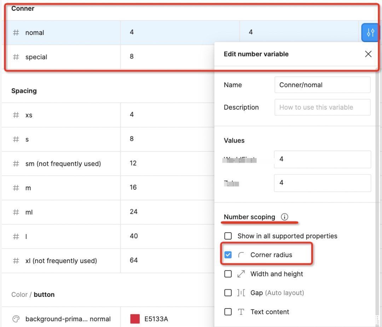
Task: Click value 64 in xl row
Action: [133, 260]
